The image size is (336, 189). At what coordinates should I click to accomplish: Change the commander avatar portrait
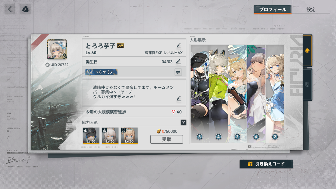[57, 49]
